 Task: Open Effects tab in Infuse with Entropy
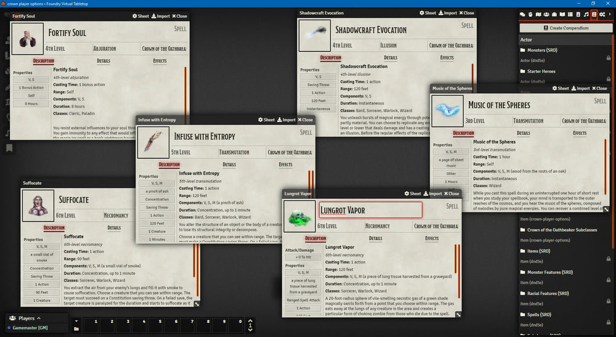(286, 164)
